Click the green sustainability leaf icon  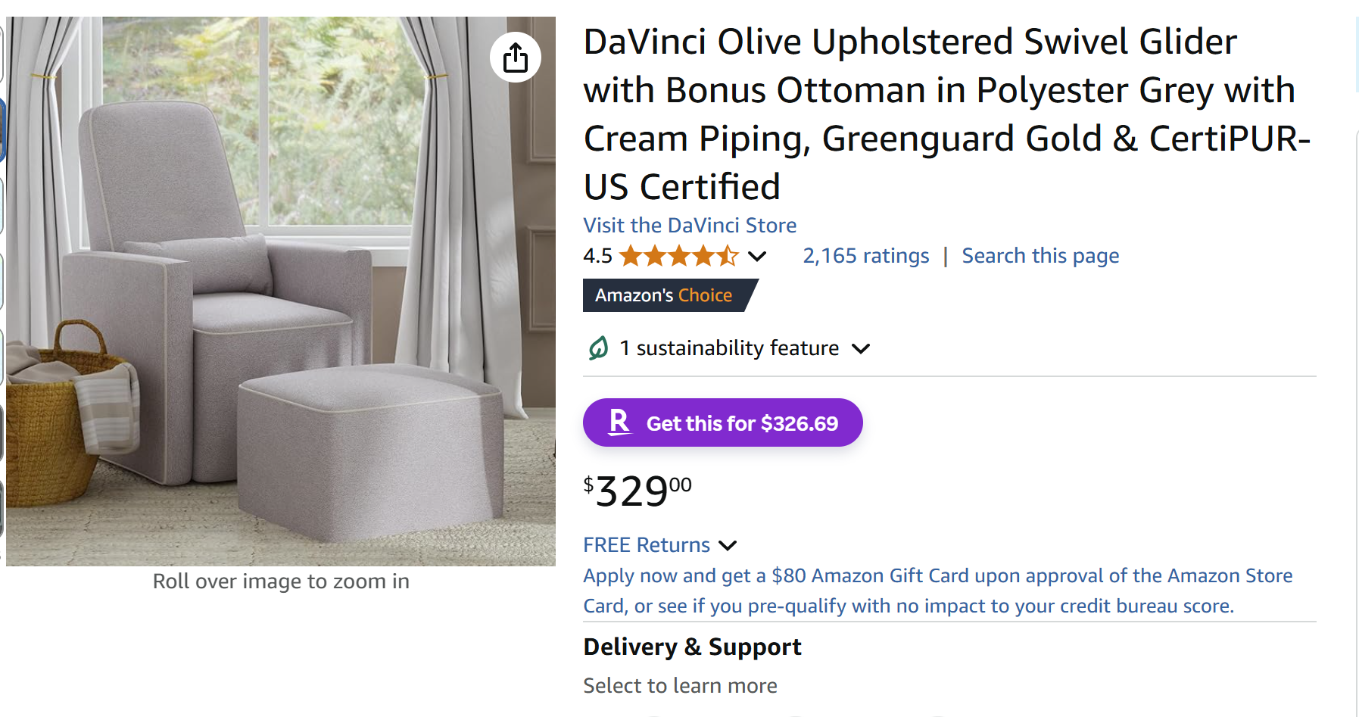[598, 348]
